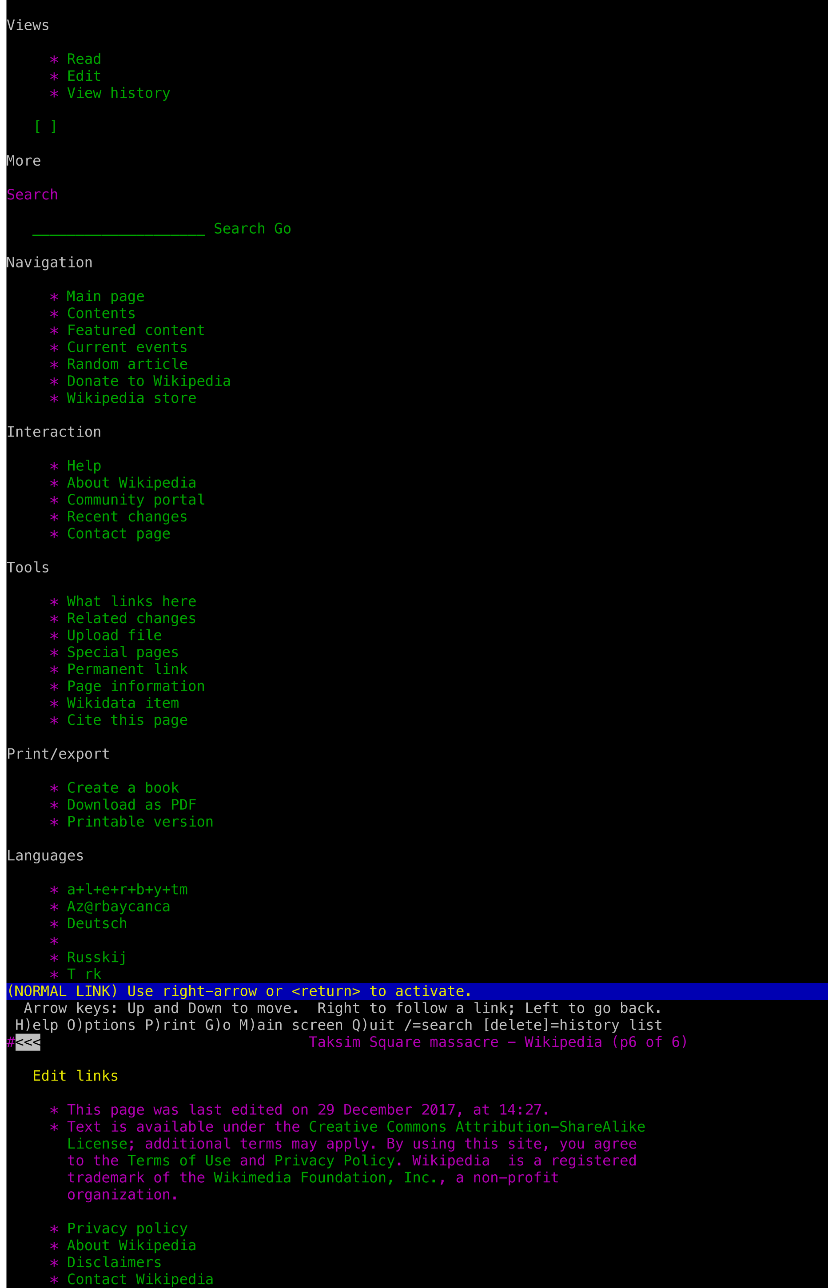Click the search text input field

pyautogui.click(x=118, y=228)
